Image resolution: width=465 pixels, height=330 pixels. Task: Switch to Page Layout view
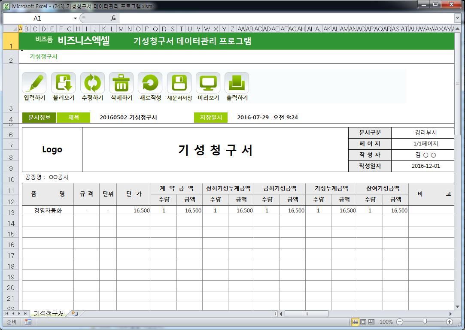tap(363, 322)
